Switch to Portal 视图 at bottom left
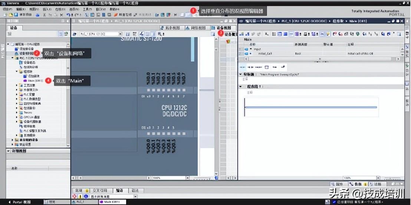This screenshot has width=411, height=205. pyautogui.click(x=20, y=202)
